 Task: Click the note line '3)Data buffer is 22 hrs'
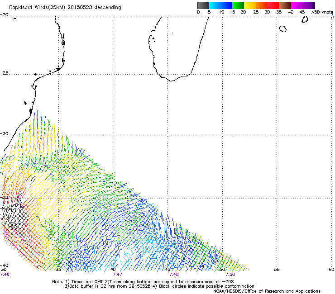coord(159,286)
